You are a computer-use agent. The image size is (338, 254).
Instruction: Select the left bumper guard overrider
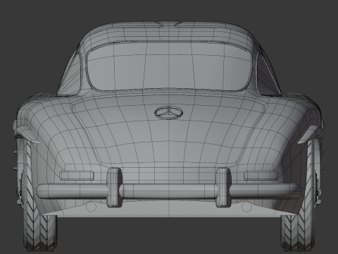[115, 188]
